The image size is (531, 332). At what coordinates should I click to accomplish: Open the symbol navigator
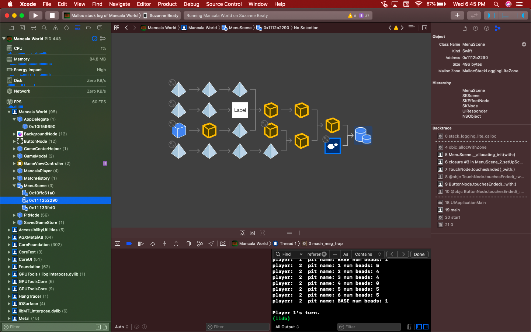pyautogui.click(x=33, y=28)
